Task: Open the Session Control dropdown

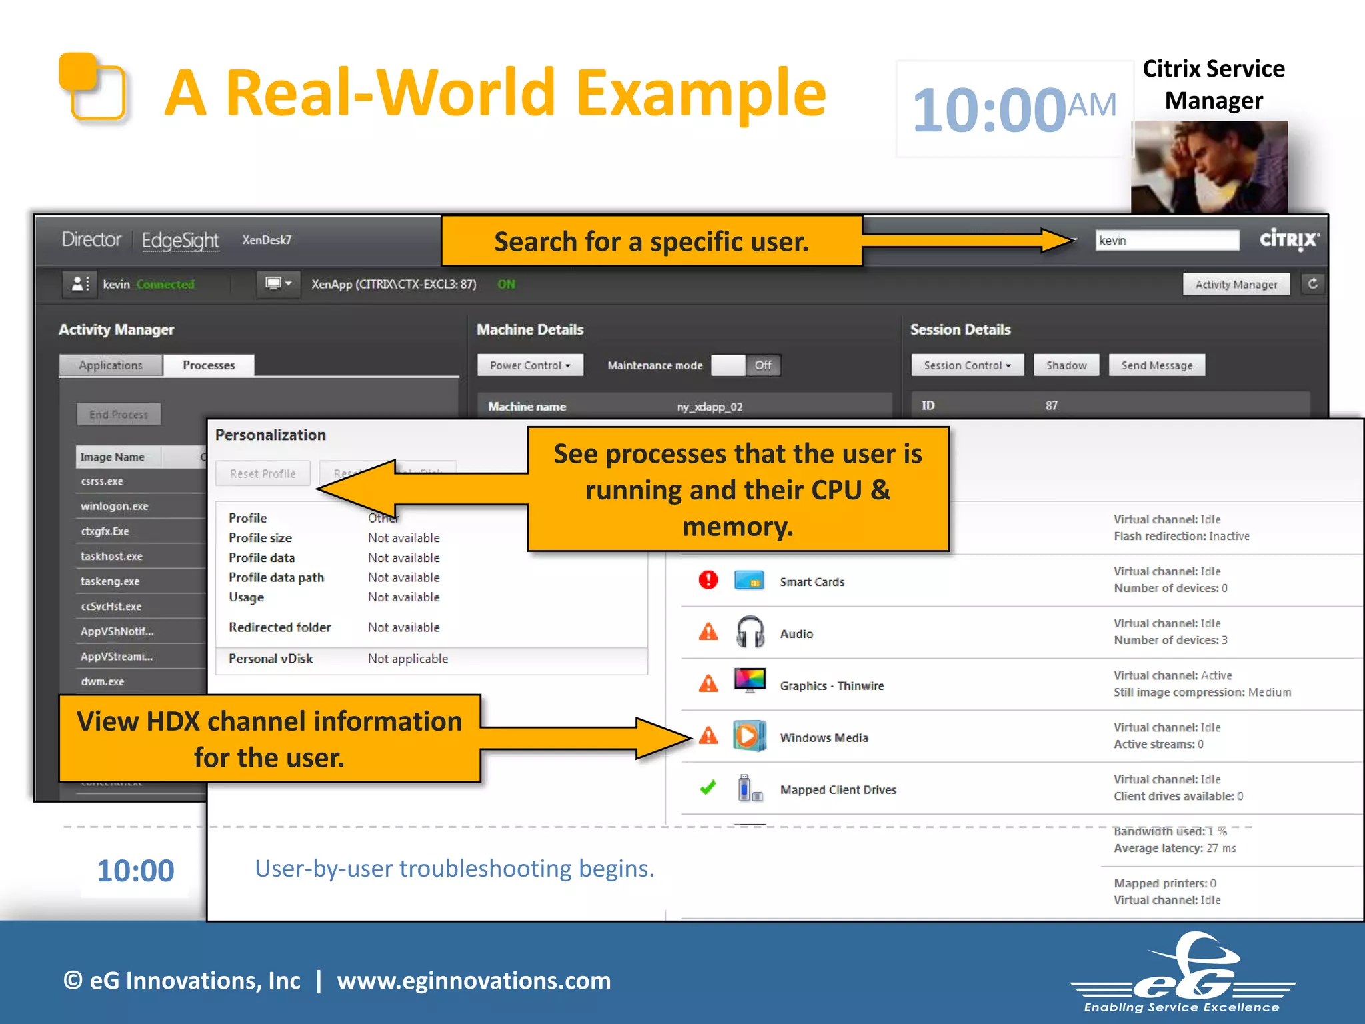Action: [x=967, y=365]
